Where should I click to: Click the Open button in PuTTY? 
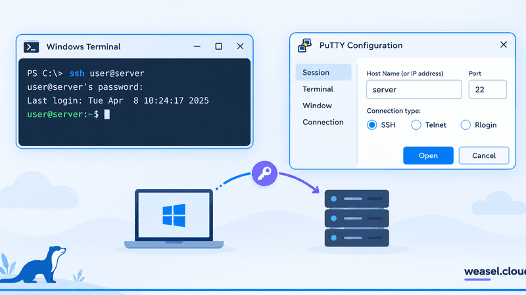pos(428,155)
